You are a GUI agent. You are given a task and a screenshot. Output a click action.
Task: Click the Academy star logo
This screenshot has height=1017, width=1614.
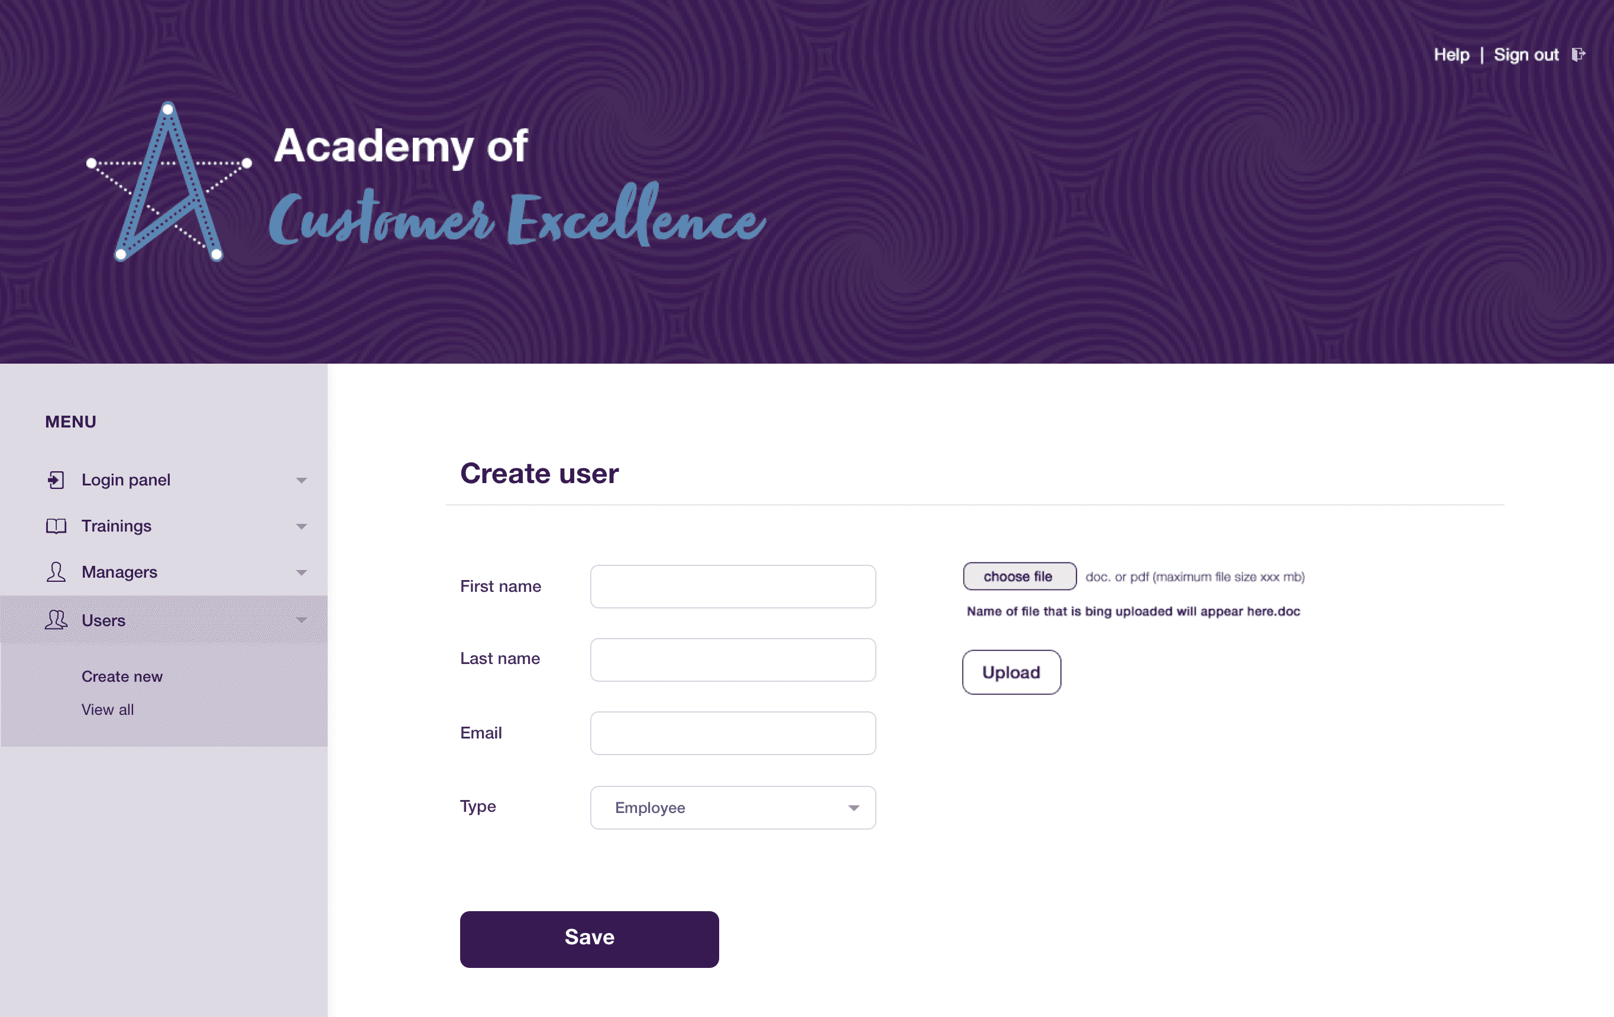pos(169,181)
